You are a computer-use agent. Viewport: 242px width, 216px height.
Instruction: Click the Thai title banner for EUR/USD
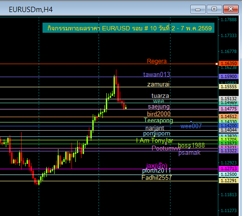tap(128, 28)
